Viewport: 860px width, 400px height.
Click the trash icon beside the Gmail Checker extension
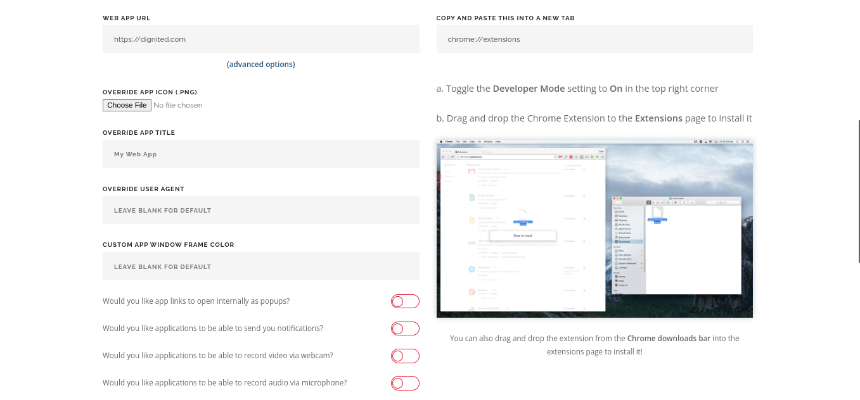tap(584, 171)
